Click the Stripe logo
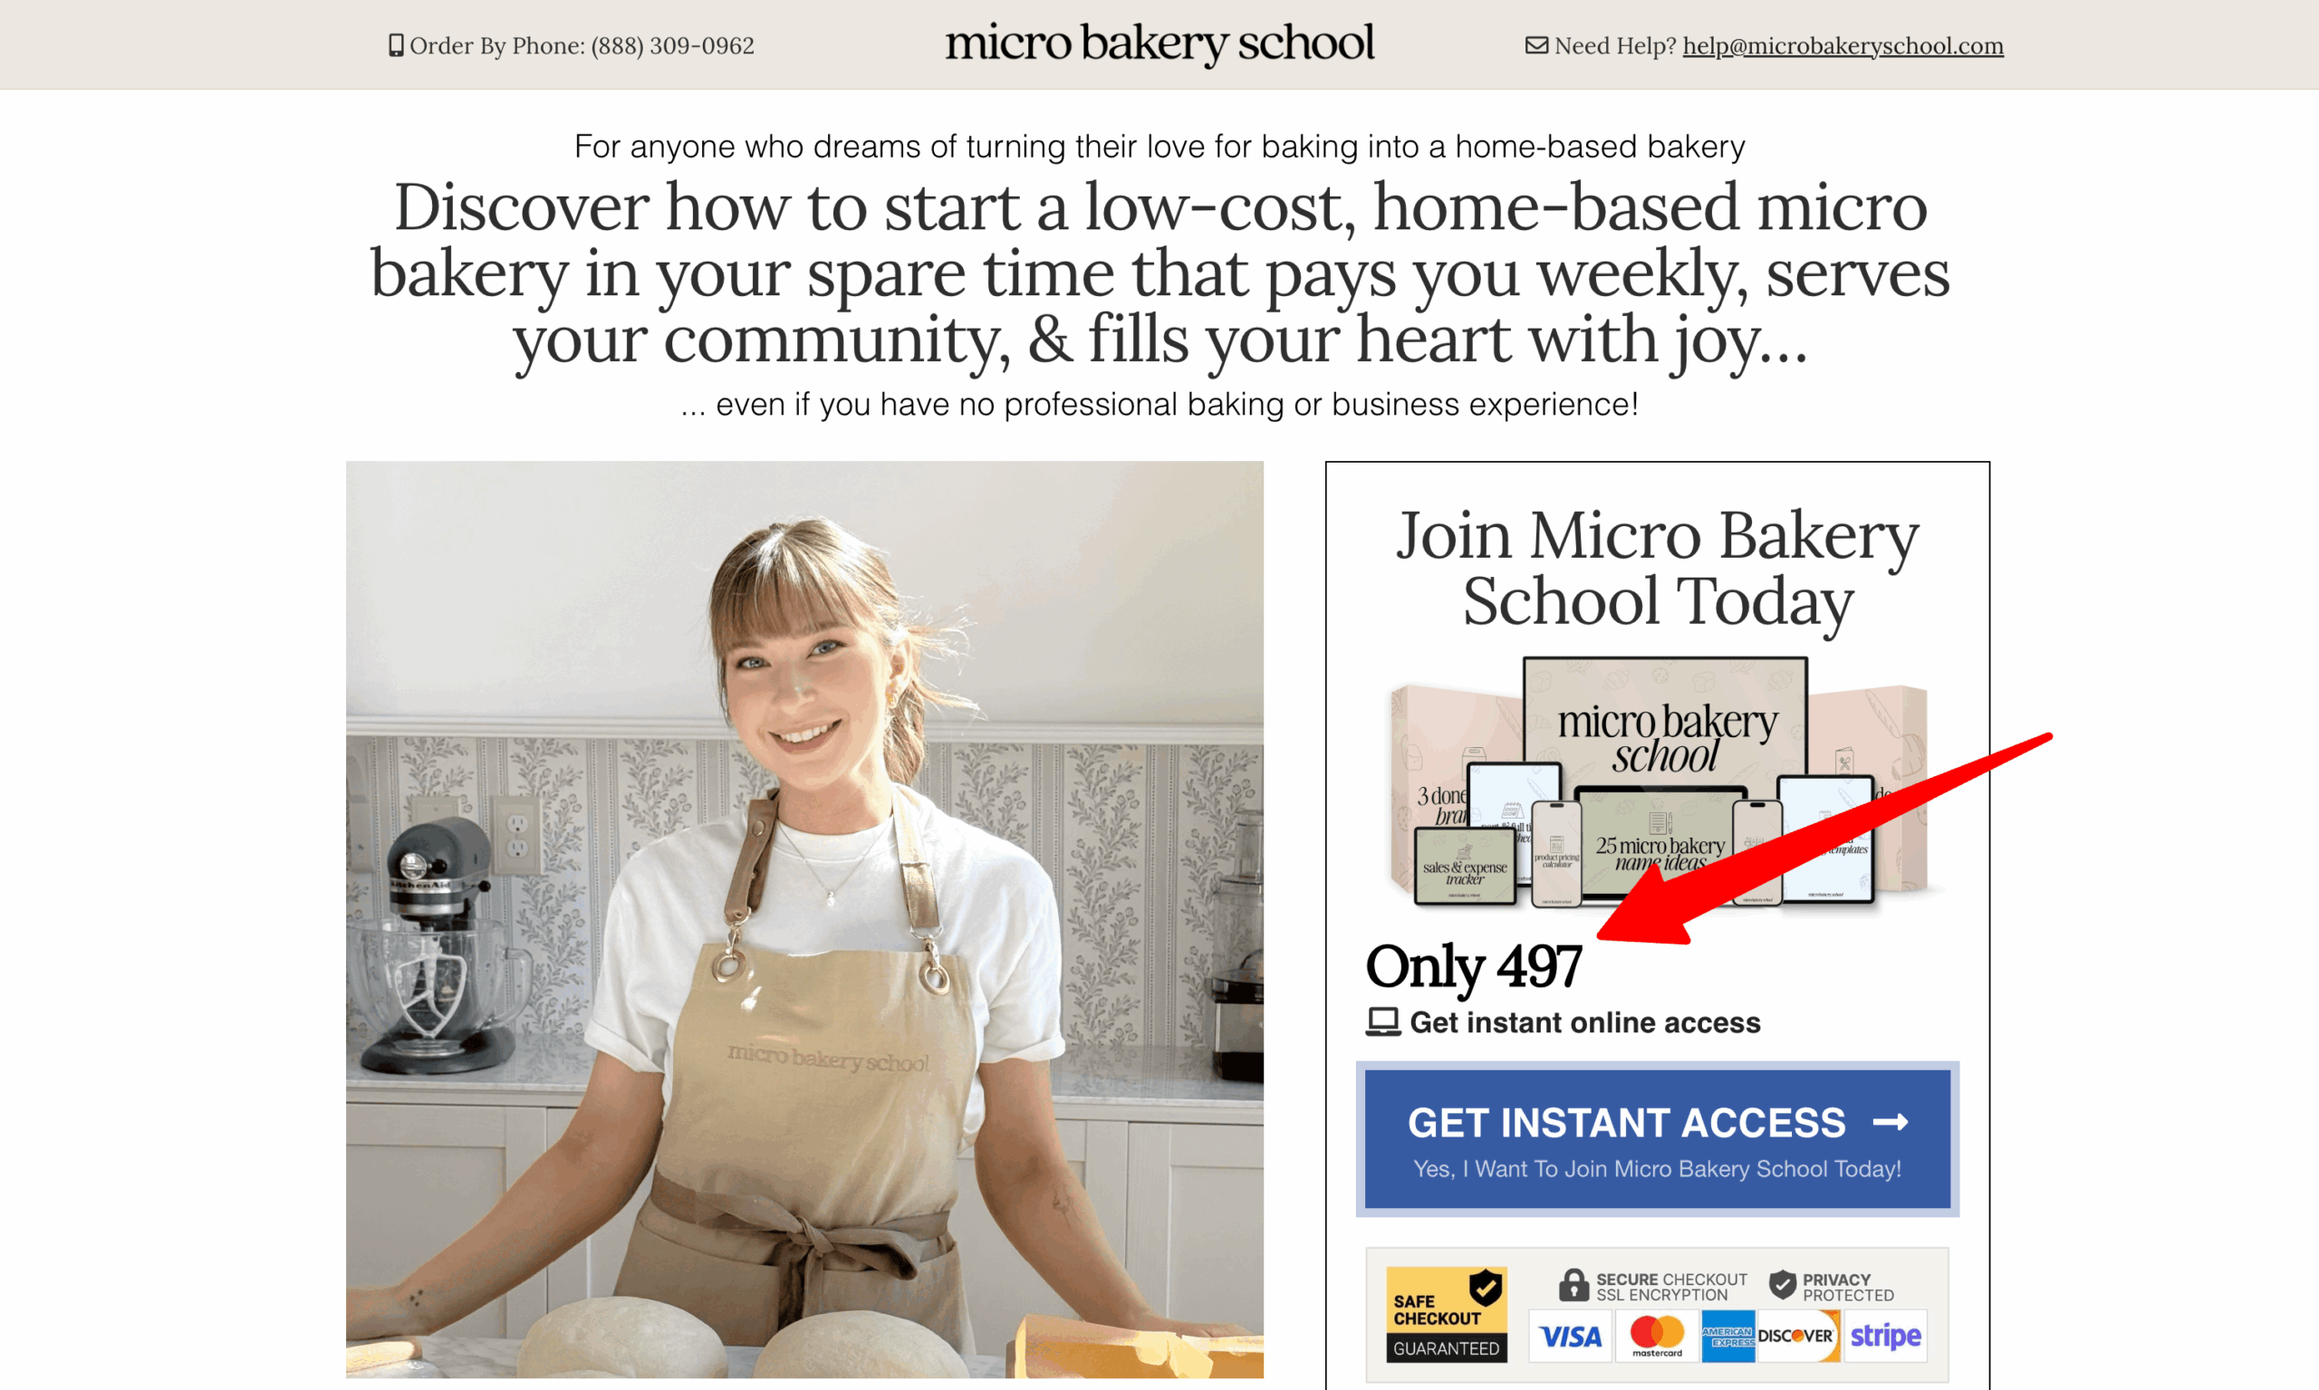Viewport: 2319px width, 1390px height. pyautogui.click(x=1885, y=1337)
